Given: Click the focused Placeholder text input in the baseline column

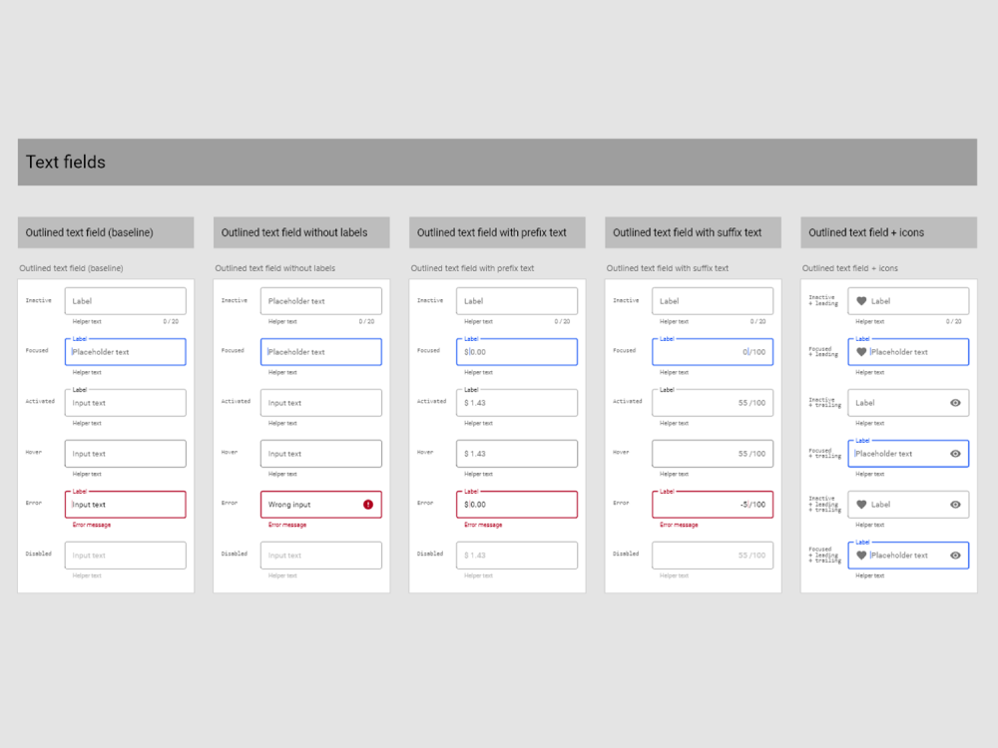Looking at the screenshot, I should [125, 351].
